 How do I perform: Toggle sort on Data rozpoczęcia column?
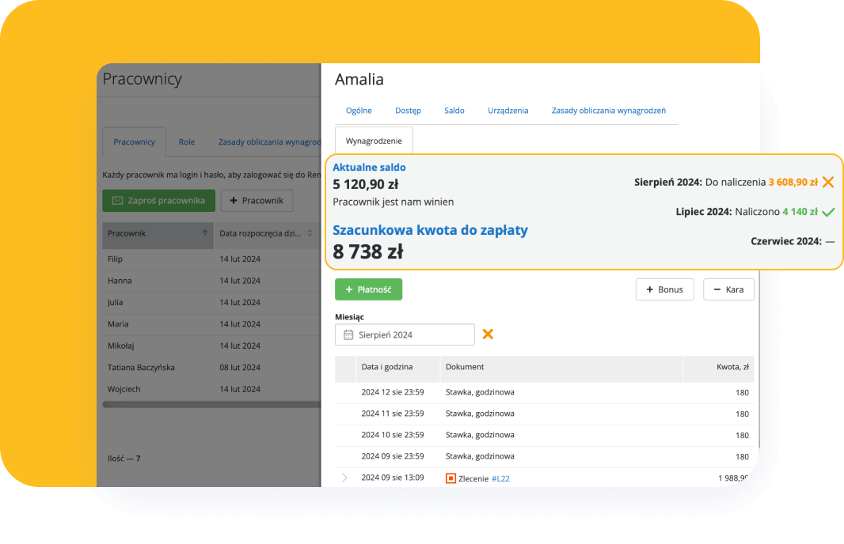(310, 233)
